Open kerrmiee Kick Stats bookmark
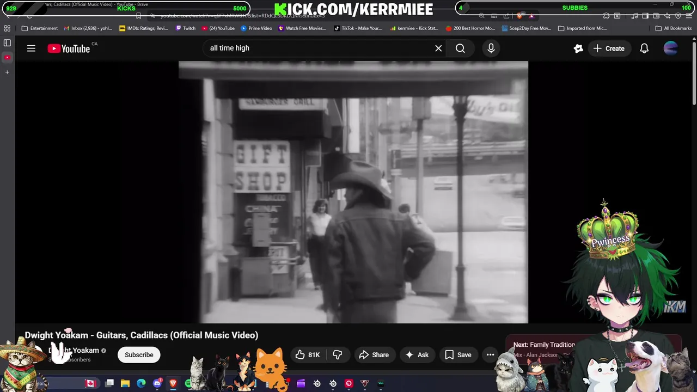Viewport: 697px width, 392px height. 414,28
